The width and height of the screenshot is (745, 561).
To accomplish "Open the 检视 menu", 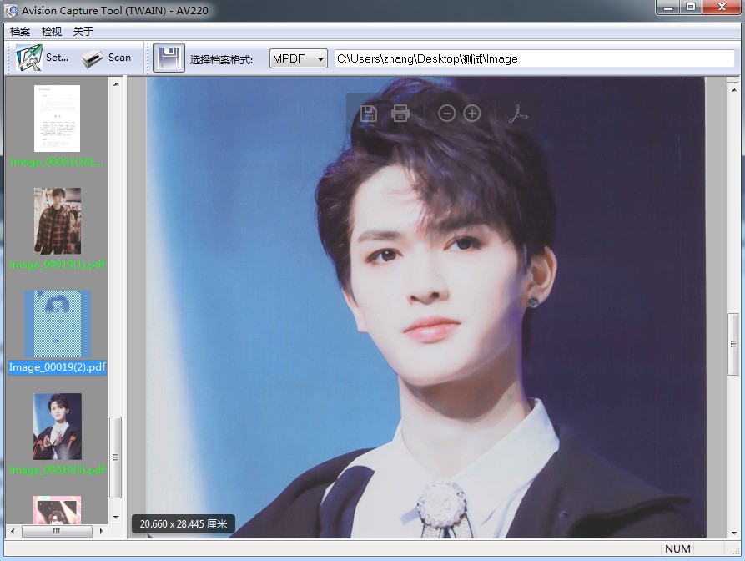I will click(52, 32).
